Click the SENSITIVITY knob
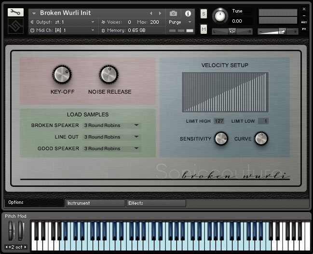The height and width of the screenshot is (254, 313). pos(221,139)
